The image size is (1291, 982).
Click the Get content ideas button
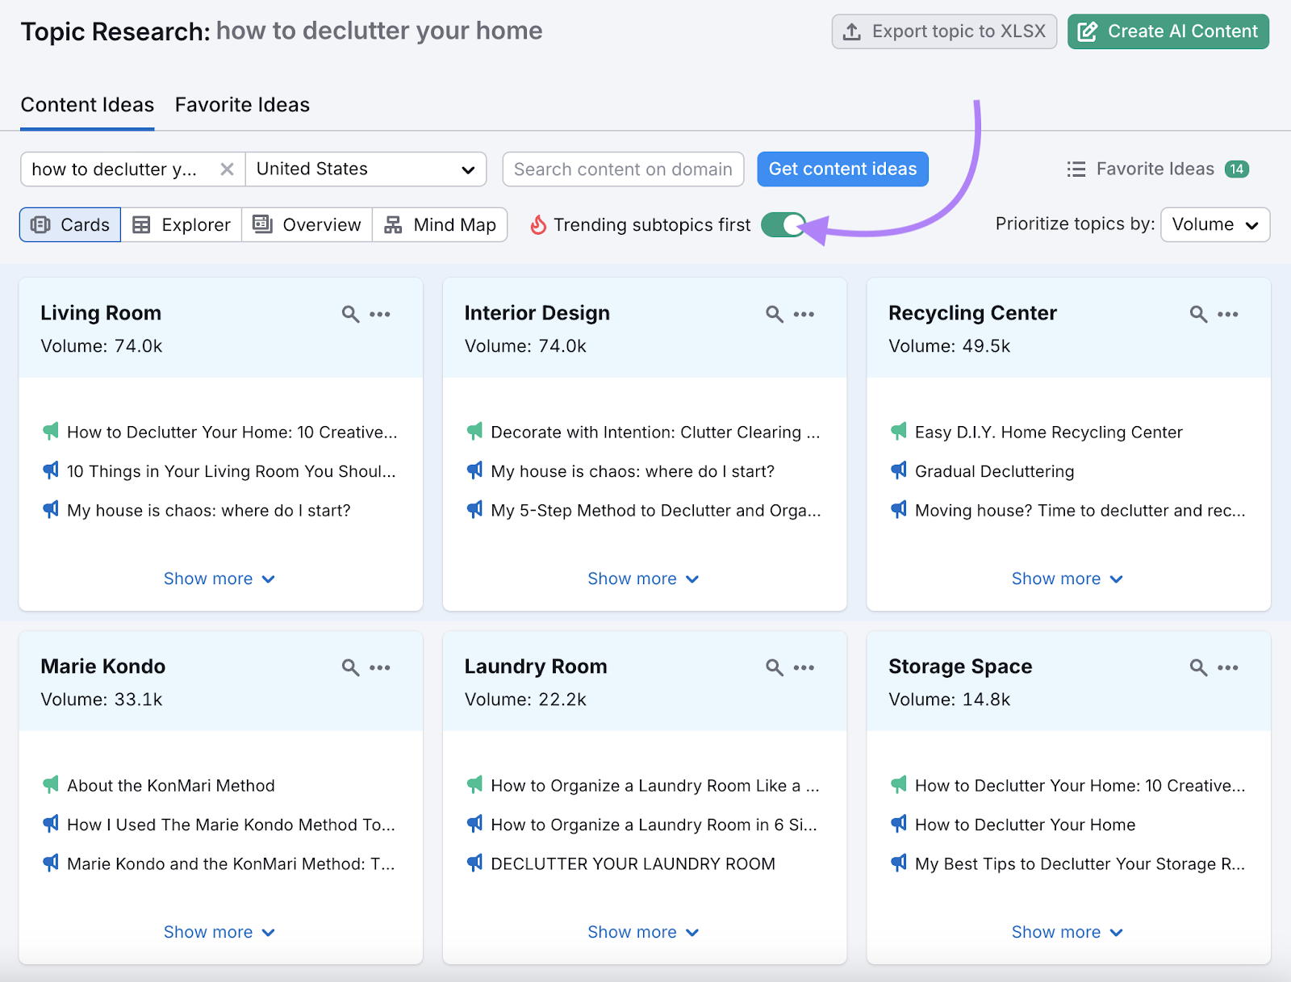(842, 169)
